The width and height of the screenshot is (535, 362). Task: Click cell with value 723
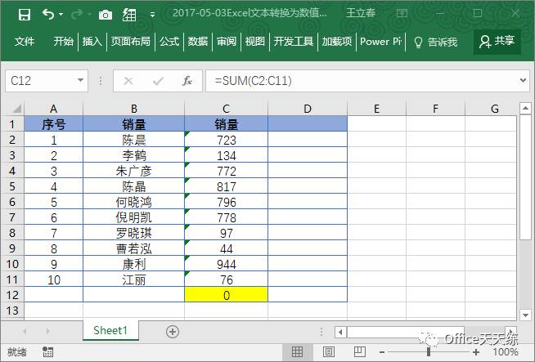(x=227, y=140)
